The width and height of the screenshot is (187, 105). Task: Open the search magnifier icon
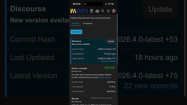(x=102, y=11)
